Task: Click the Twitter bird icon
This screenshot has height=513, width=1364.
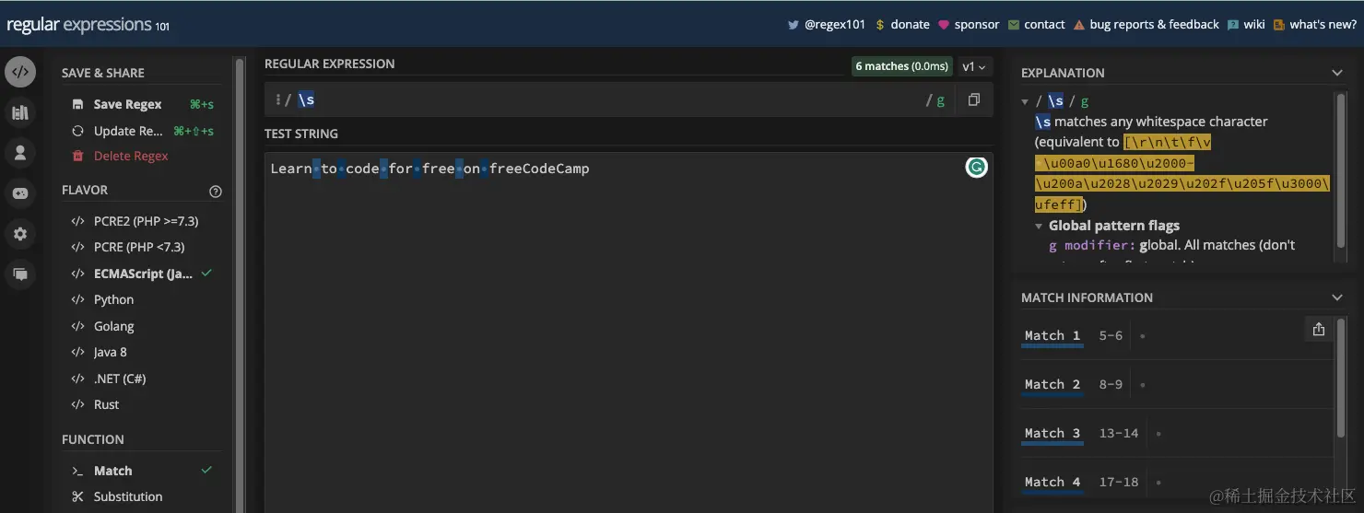Action: 793,25
